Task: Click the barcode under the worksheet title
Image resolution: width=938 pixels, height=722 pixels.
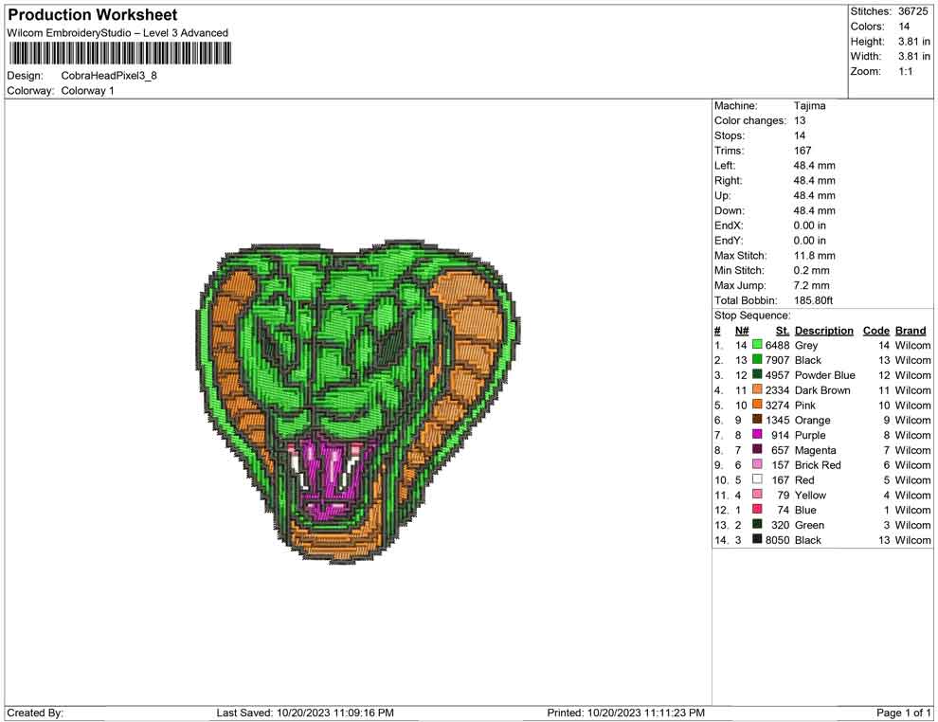Action: [x=119, y=54]
